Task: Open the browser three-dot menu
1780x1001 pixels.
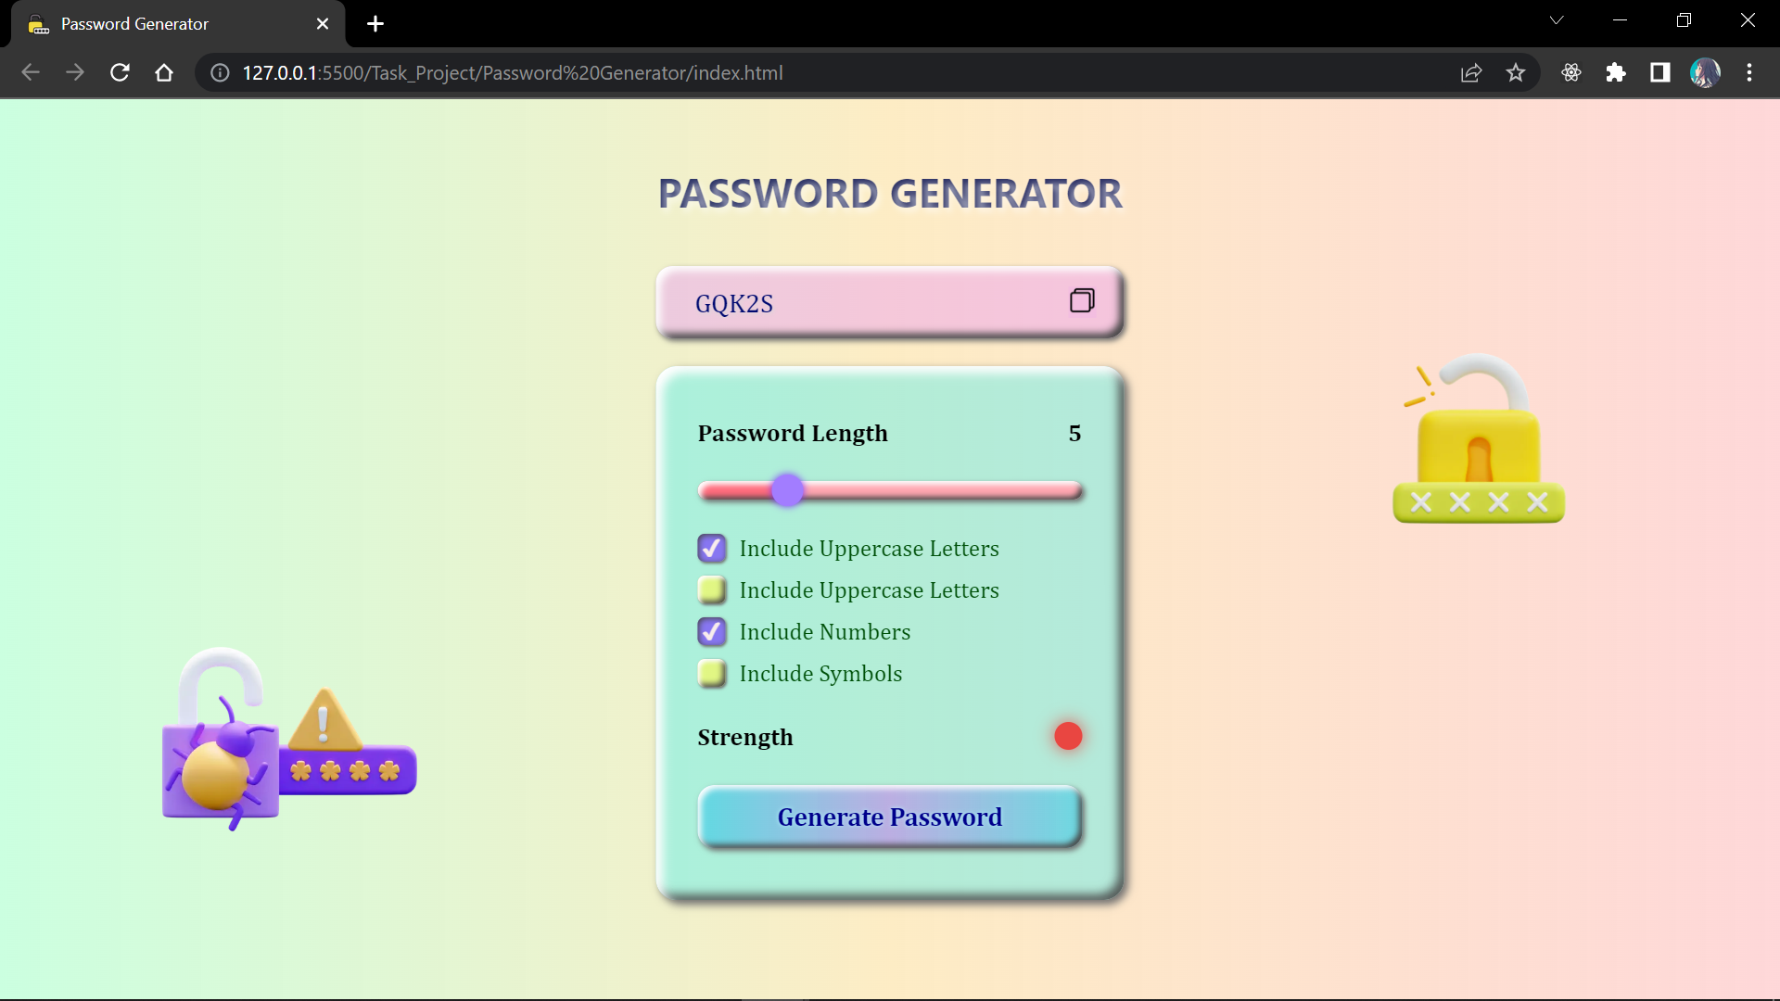Action: (x=1750, y=72)
